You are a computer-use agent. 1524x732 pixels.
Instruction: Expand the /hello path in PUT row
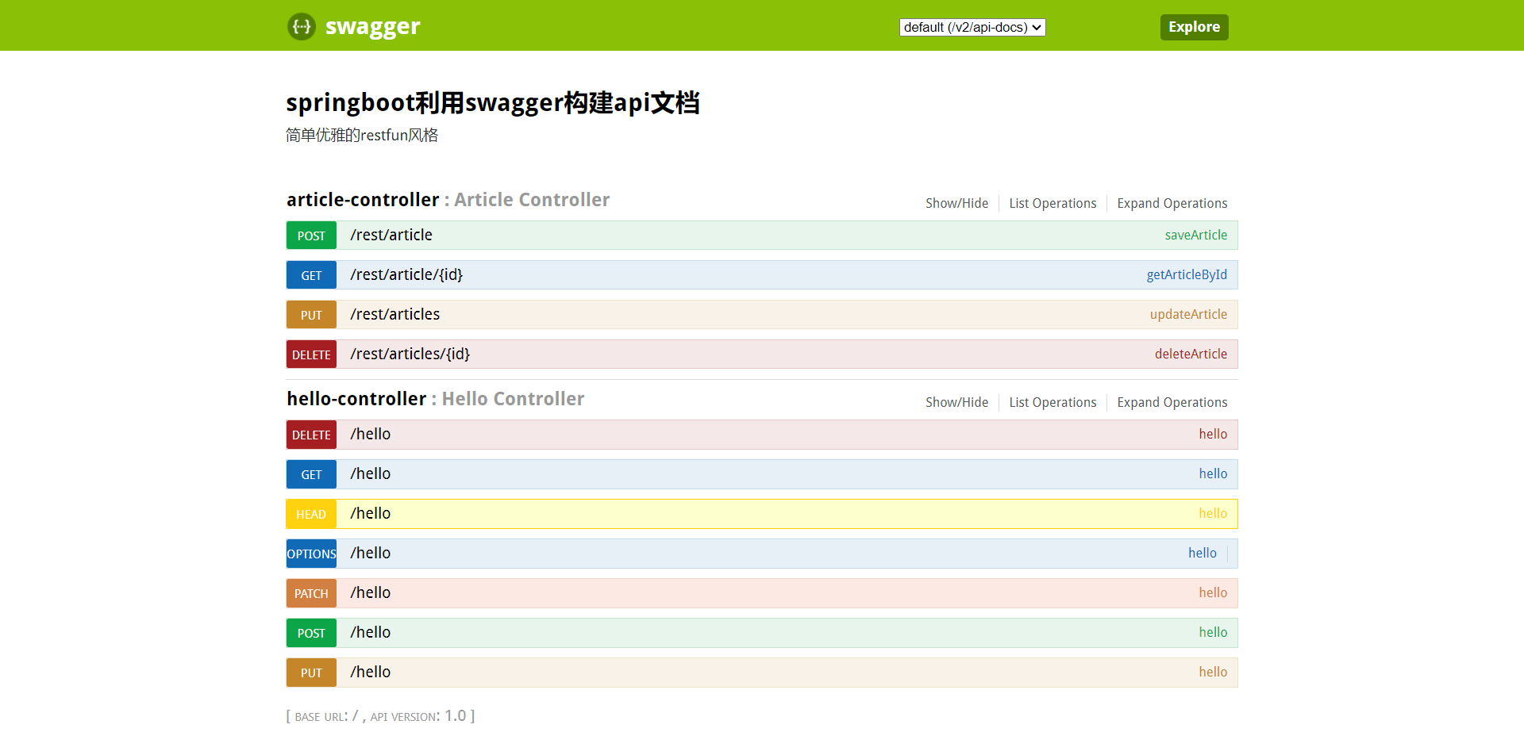(371, 672)
